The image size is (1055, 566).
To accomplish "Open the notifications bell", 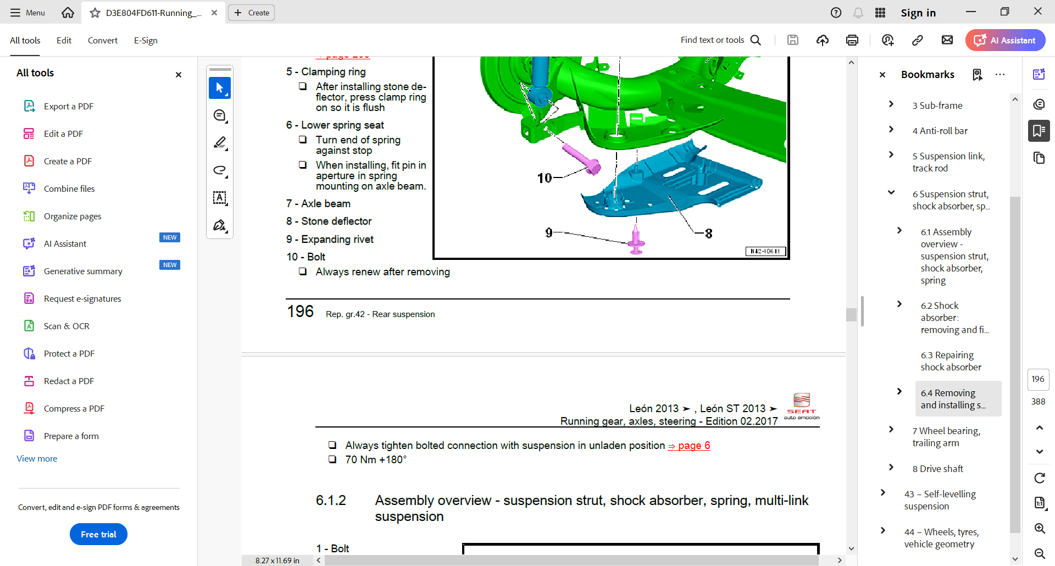I will [x=858, y=13].
